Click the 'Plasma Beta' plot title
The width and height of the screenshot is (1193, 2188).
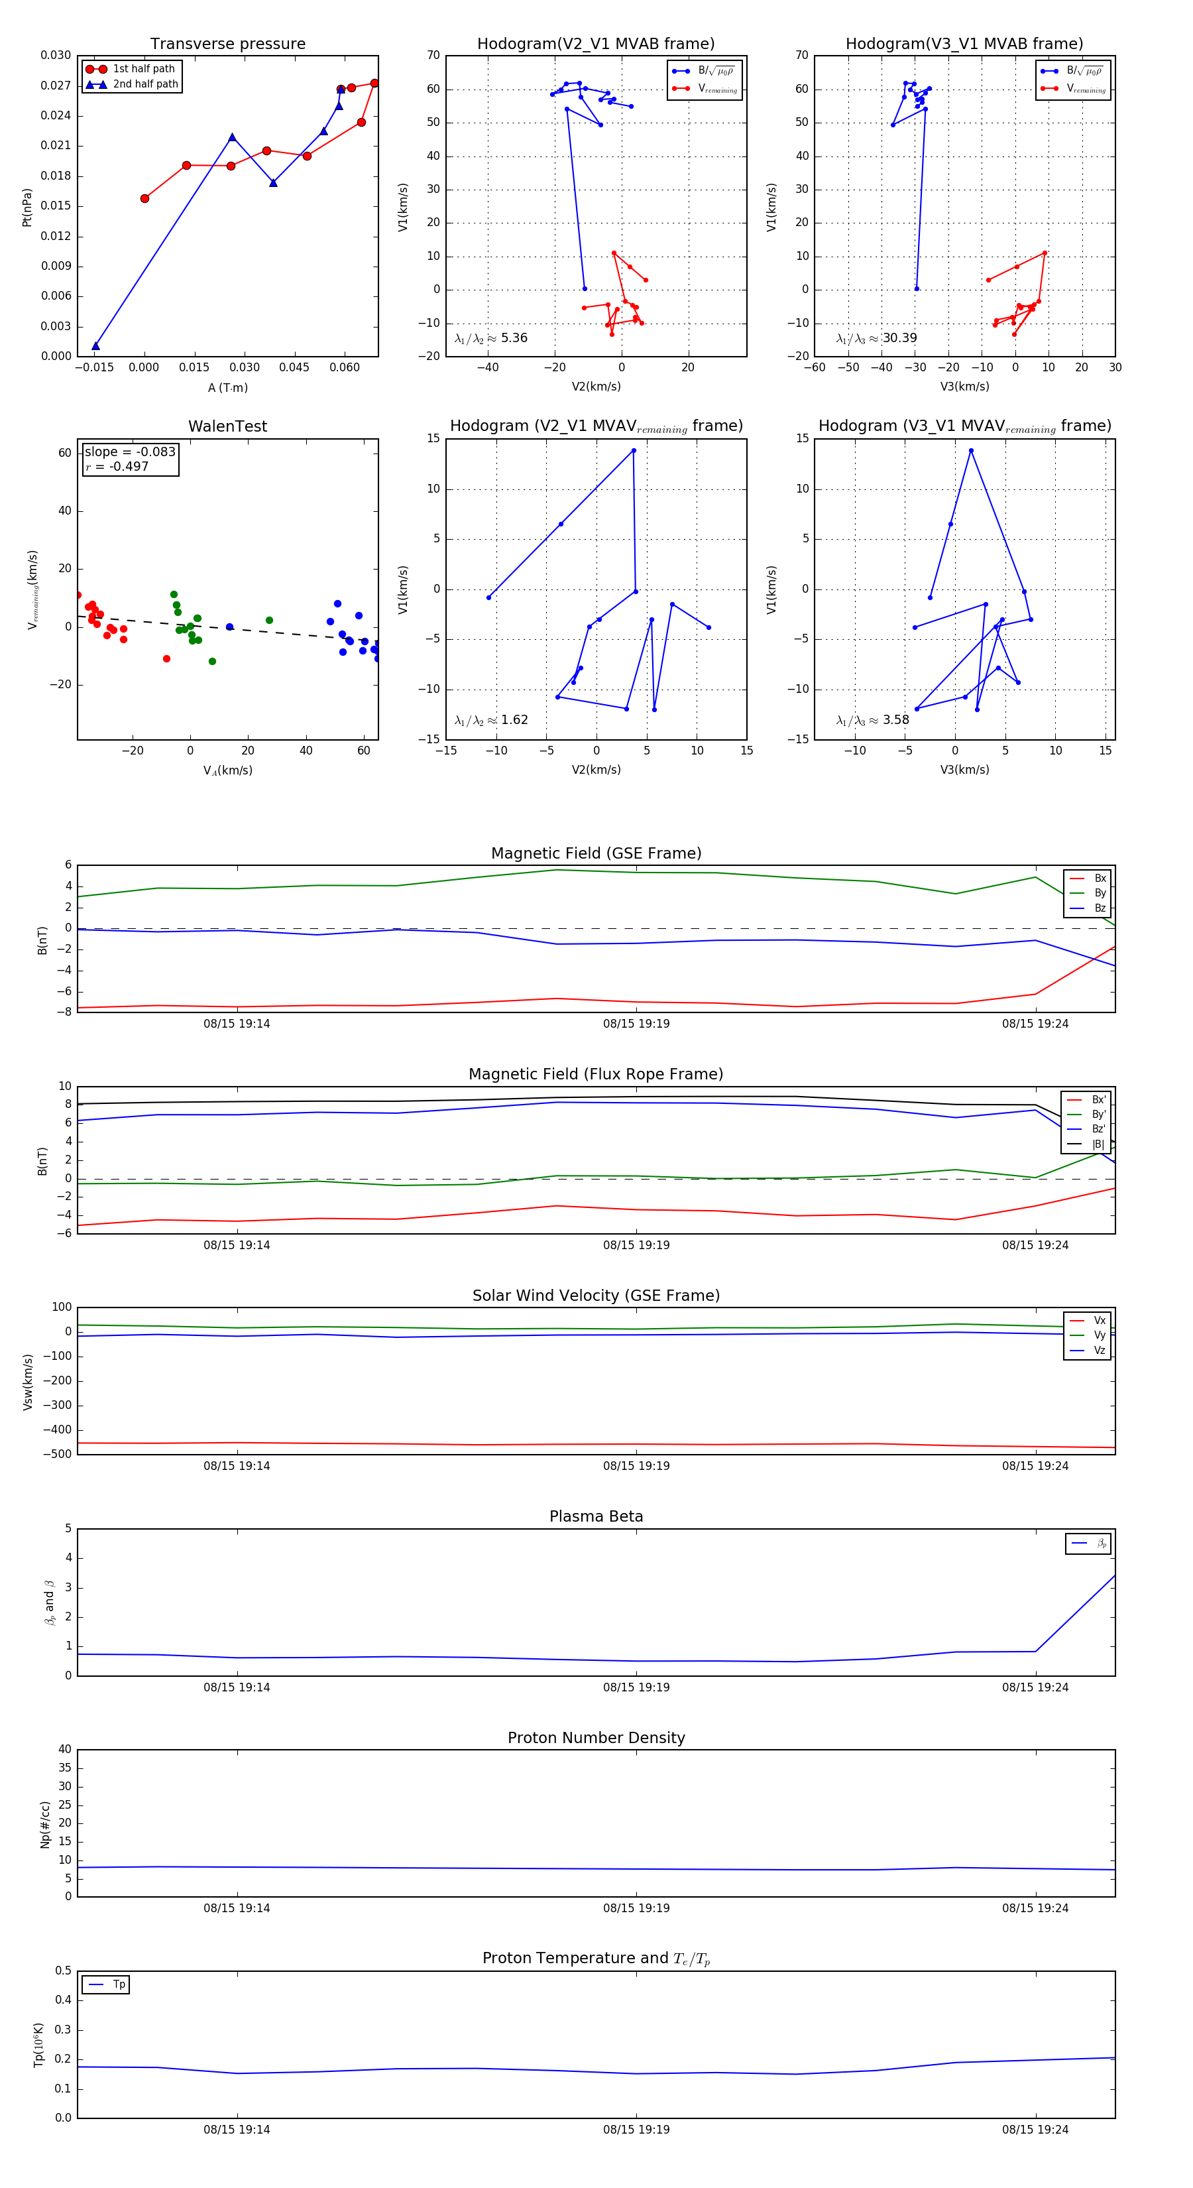(x=596, y=1517)
